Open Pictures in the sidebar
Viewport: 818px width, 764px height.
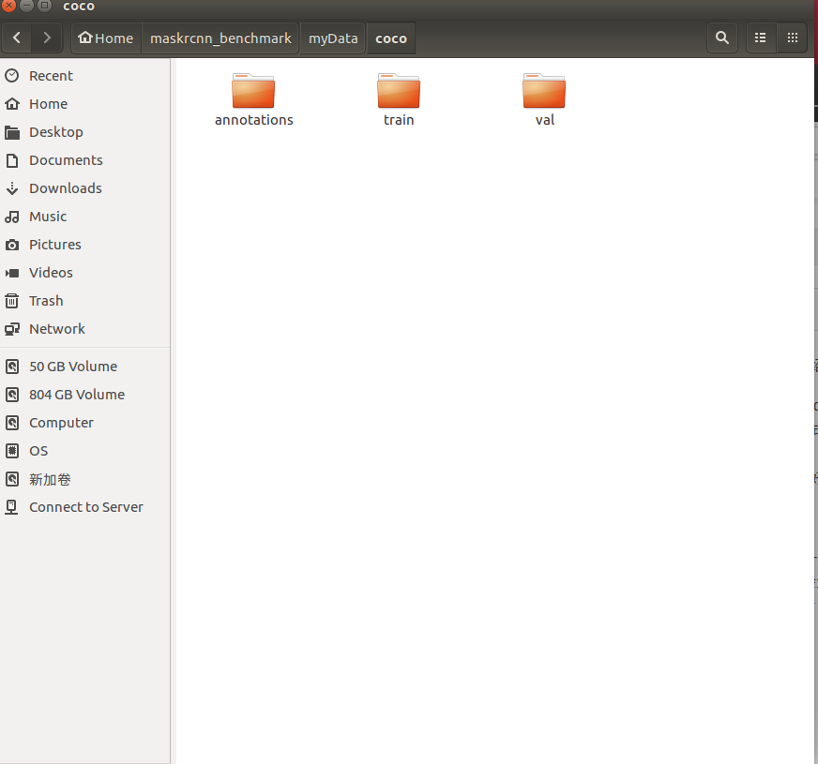[x=85, y=245]
